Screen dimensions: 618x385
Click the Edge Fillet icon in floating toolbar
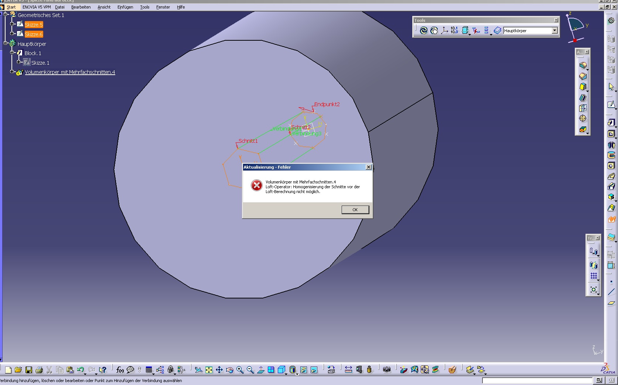(x=583, y=65)
